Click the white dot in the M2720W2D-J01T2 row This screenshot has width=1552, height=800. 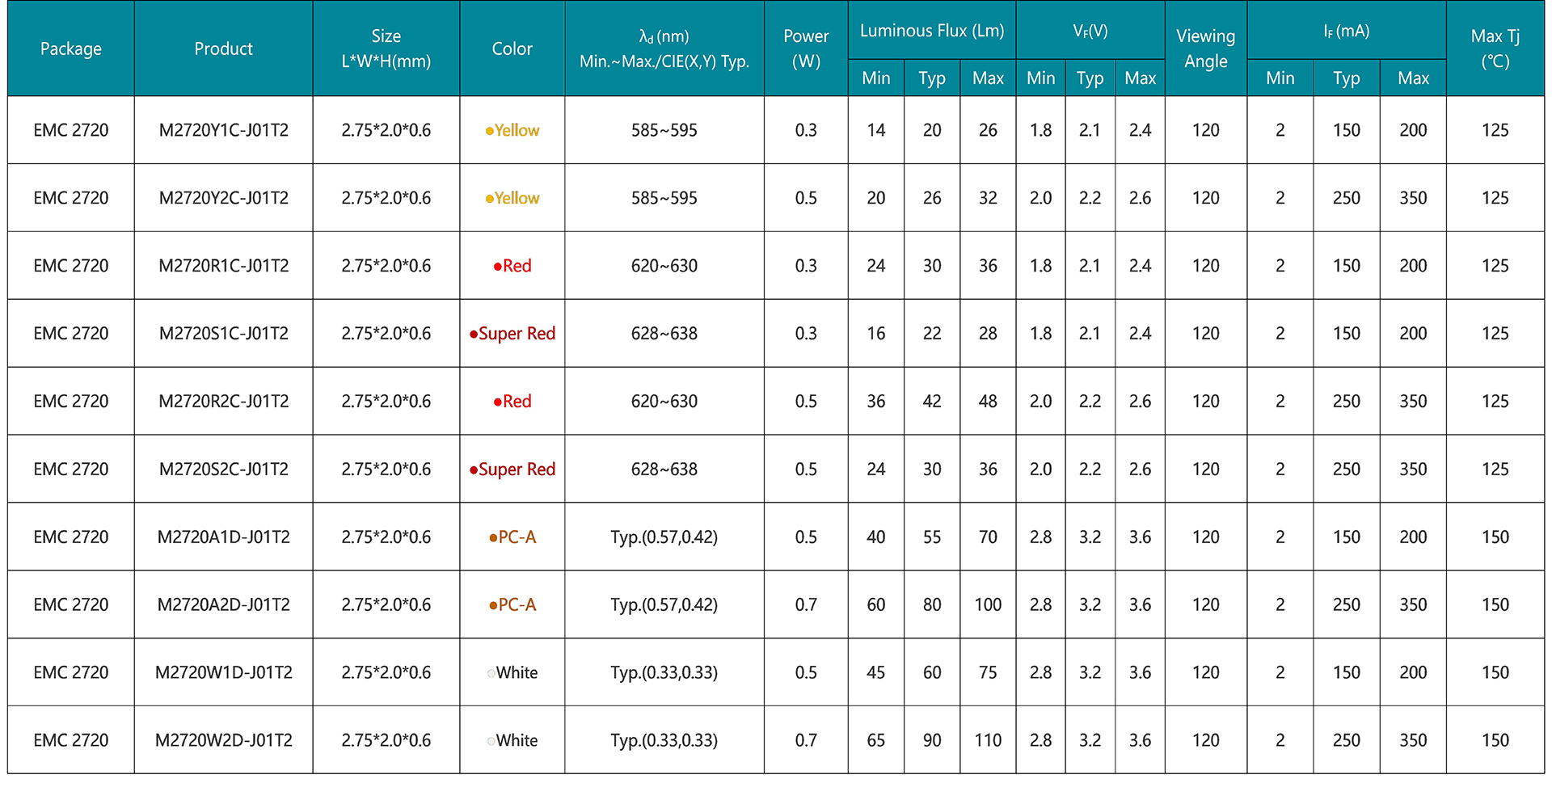(491, 741)
